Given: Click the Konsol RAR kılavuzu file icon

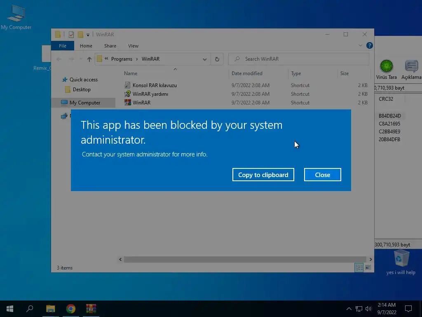Looking at the screenshot, I should coord(127,85).
